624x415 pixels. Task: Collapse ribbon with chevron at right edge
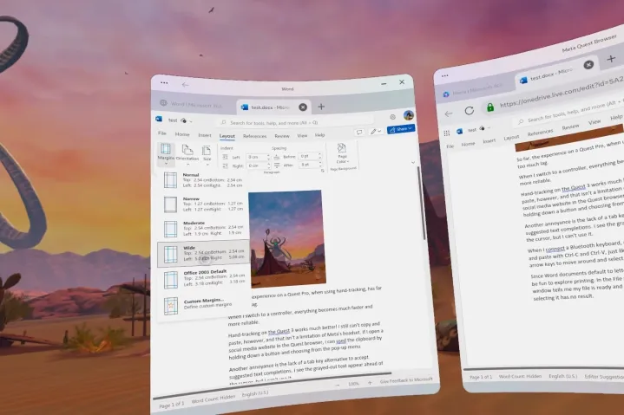coord(413,162)
